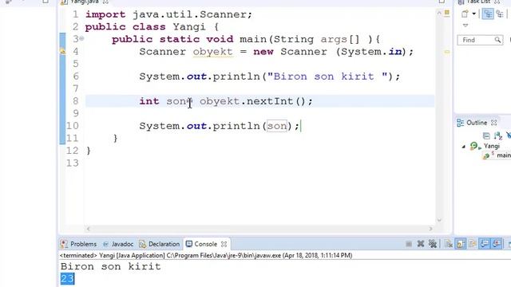511x287 pixels.
Task: Click class name Yangi on line 2
Action: tap(189, 27)
